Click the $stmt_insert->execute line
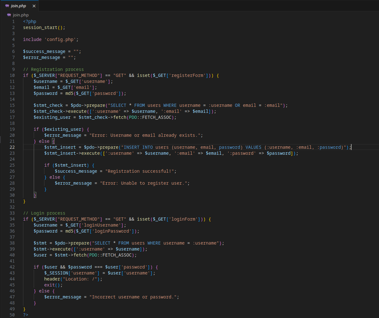This screenshot has height=318, width=379. pos(171,153)
